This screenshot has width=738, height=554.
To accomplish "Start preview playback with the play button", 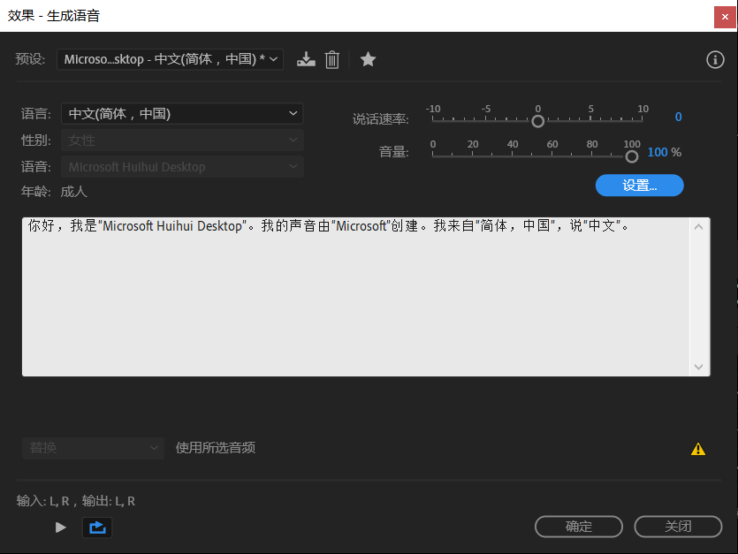I will tap(60, 527).
